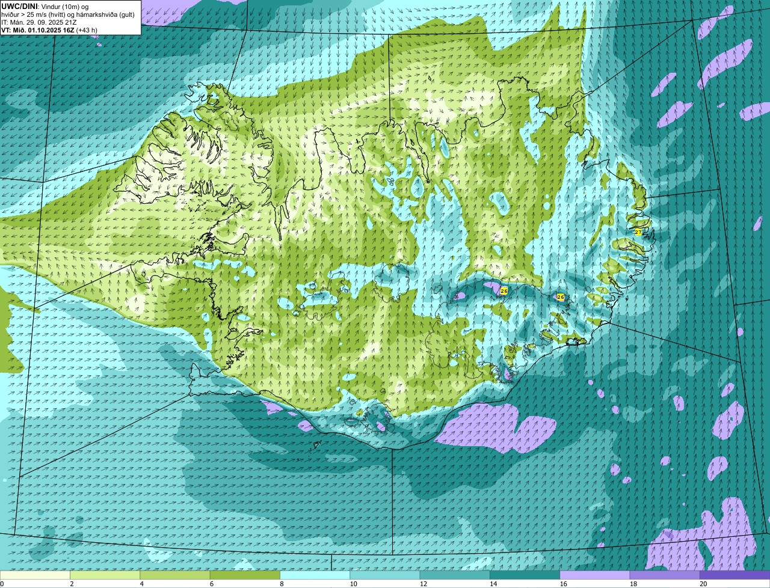The height and width of the screenshot is (588, 770).
Task: Select the medium purple 18–20 m/s legend swatch
Action: (665, 575)
